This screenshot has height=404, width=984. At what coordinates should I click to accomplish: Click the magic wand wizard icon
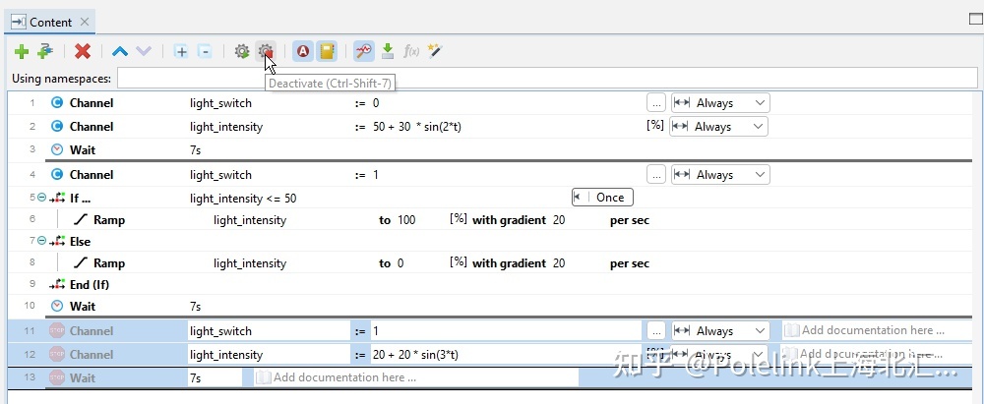(435, 51)
